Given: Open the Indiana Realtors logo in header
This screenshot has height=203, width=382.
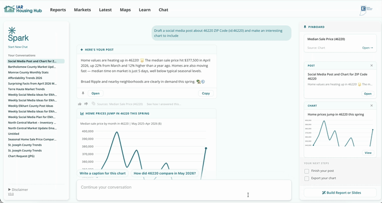Looking at the screenshot, I should [366, 10].
